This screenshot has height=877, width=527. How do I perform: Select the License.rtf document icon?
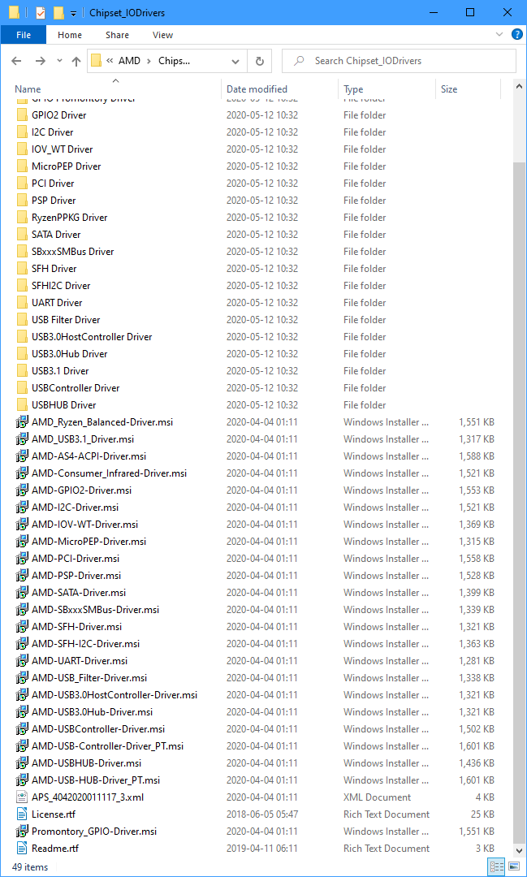[x=22, y=814]
